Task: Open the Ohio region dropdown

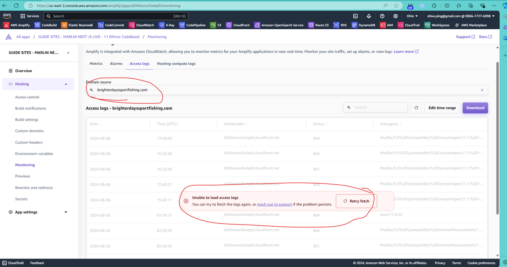Action: (x=412, y=16)
